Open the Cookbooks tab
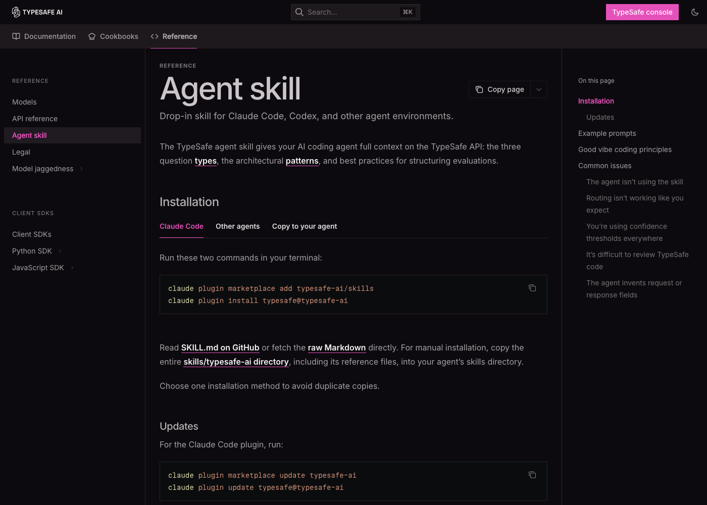This screenshot has width=707, height=505. pyautogui.click(x=113, y=36)
